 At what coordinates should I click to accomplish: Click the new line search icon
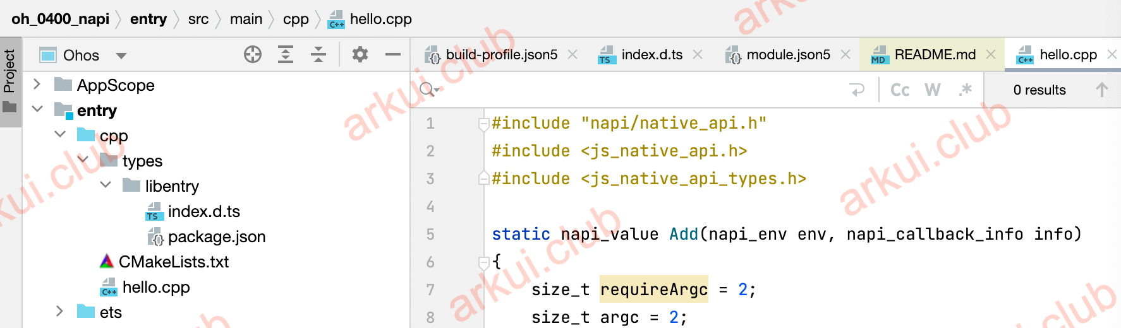(857, 90)
